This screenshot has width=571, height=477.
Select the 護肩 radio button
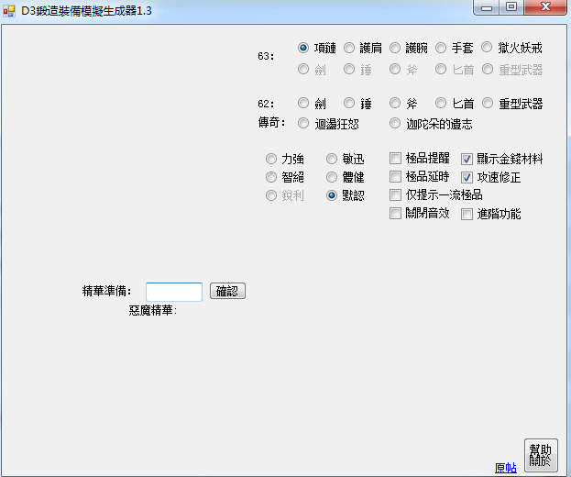(349, 48)
